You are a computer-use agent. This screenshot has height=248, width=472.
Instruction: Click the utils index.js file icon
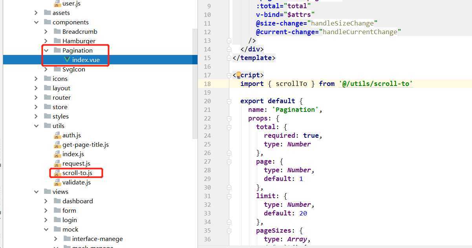point(57,154)
